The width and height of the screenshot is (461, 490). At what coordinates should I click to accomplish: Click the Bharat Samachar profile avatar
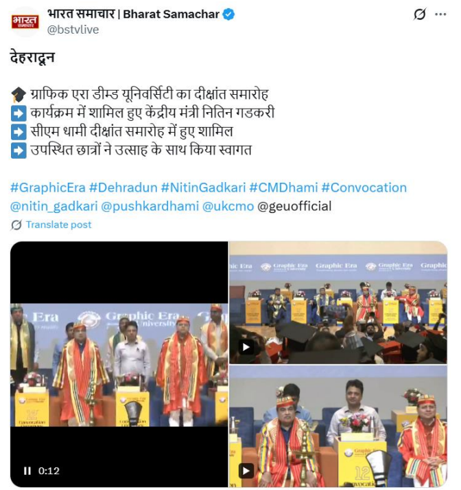pos(25,21)
